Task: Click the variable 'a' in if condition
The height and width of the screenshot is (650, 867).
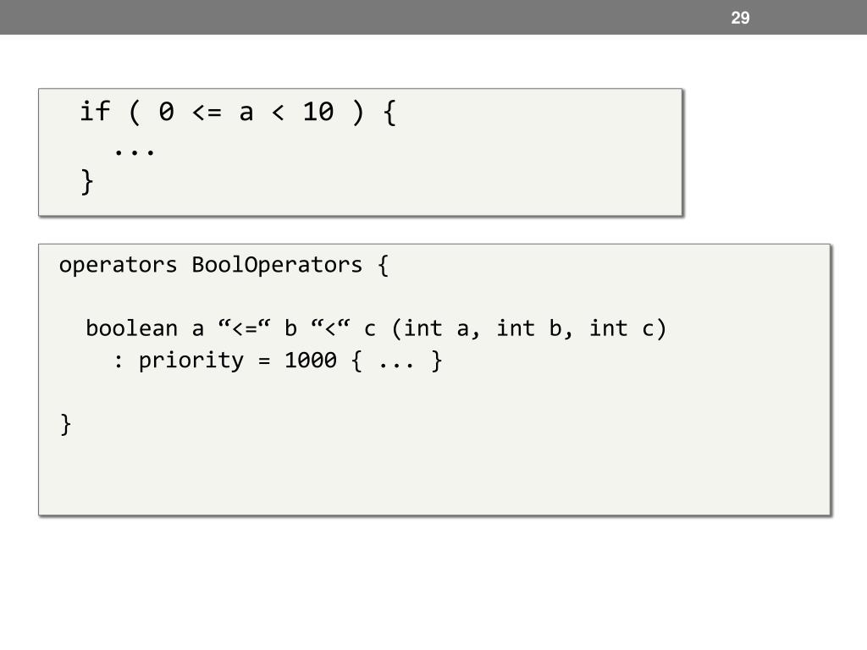Action: point(246,113)
